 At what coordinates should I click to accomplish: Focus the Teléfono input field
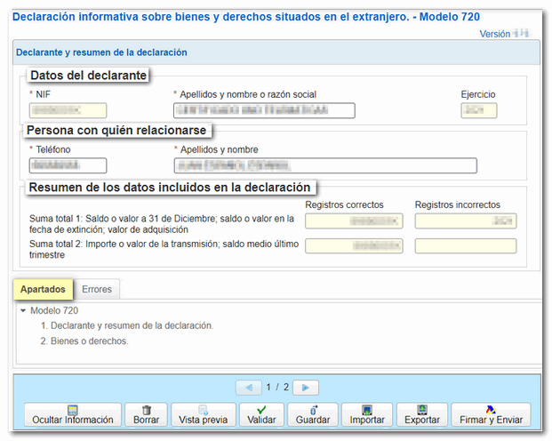pyautogui.click(x=68, y=165)
